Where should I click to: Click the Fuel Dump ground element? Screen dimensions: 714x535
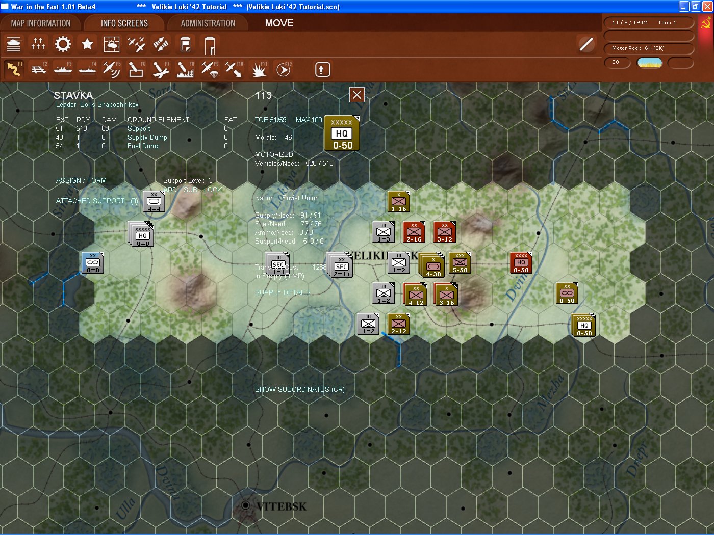click(143, 146)
